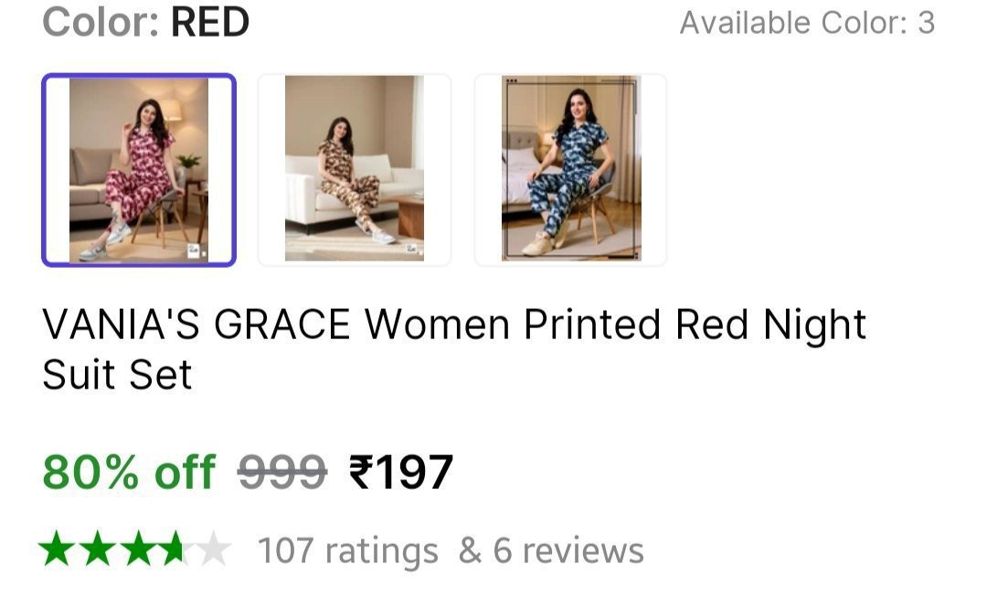Tap the selected color name RED
The height and width of the screenshot is (606, 987).
coord(210,23)
